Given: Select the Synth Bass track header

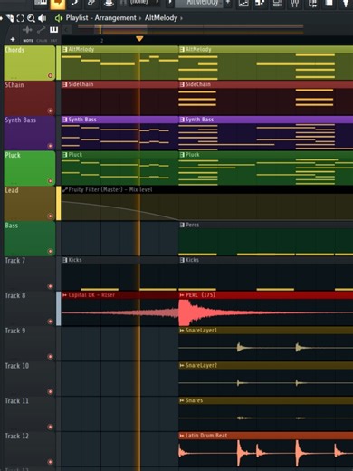Looking at the screenshot, I should coord(30,133).
